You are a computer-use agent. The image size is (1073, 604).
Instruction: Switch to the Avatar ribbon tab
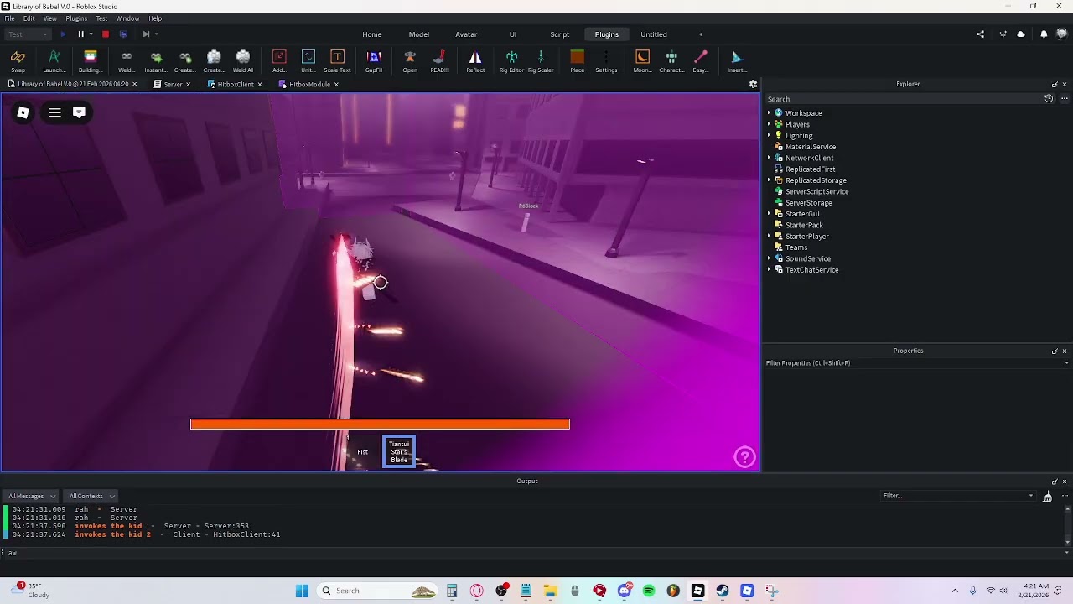466,34
